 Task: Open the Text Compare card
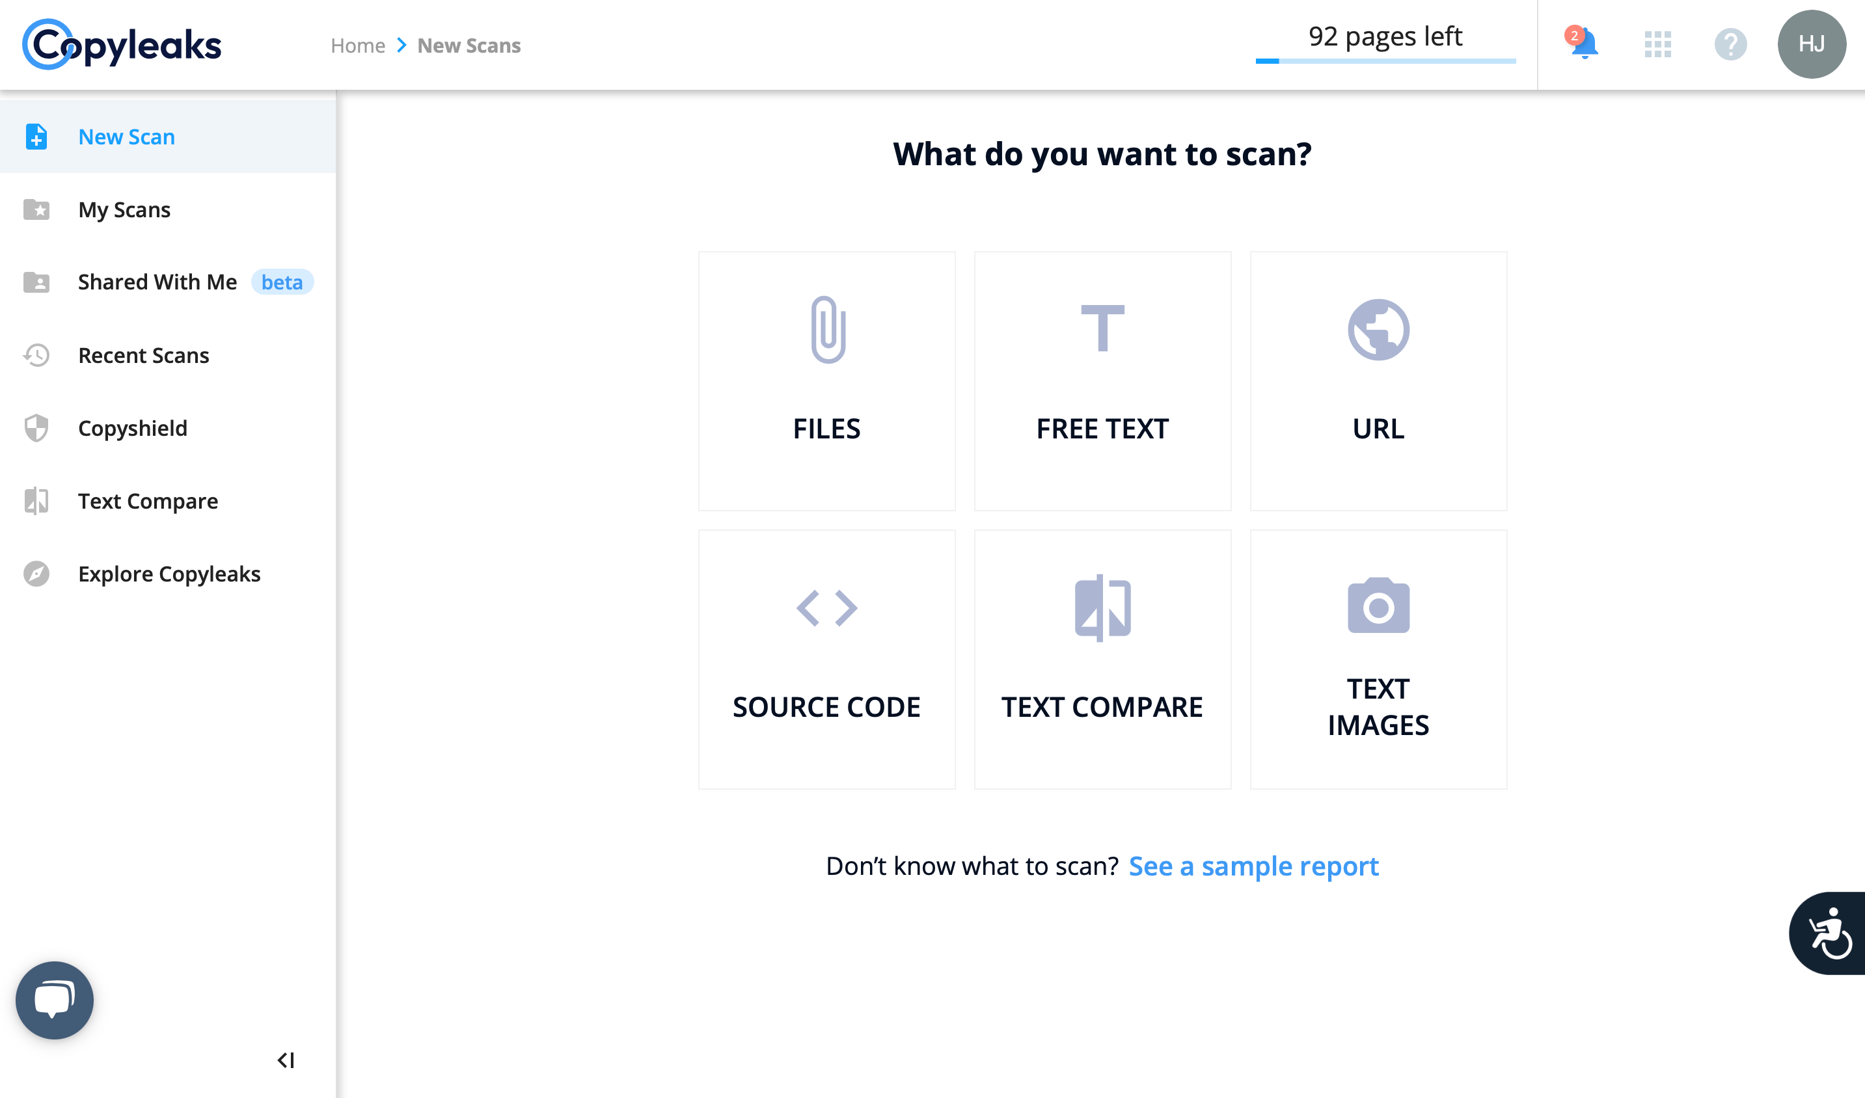[1103, 658]
